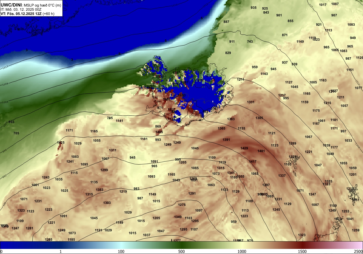Image resolution: width=363 pixels, height=254 pixels.
Task: Click the height value 871
Action: 285,35
